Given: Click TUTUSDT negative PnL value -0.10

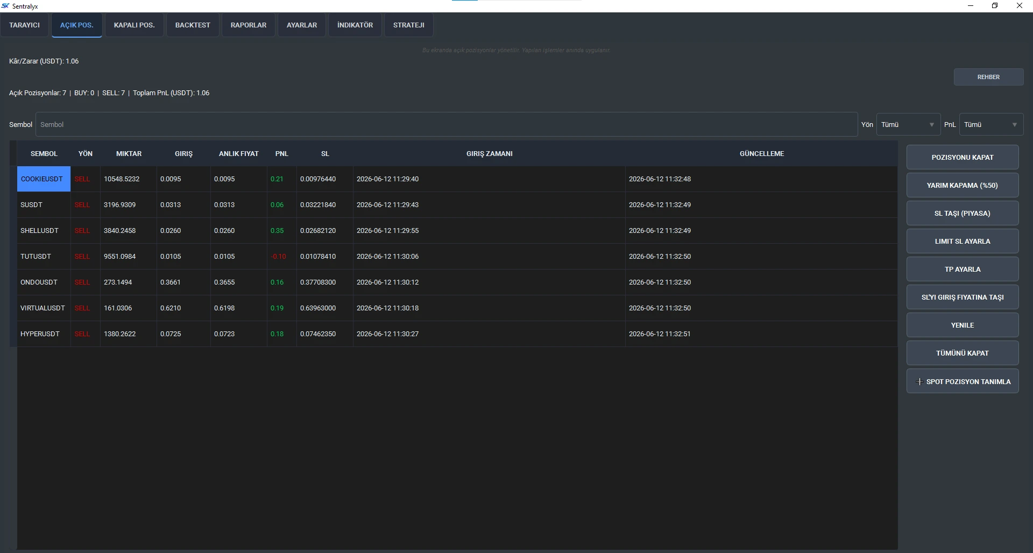Looking at the screenshot, I should [279, 257].
